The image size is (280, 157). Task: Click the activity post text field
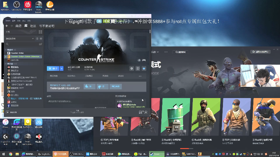click(x=78, y=101)
